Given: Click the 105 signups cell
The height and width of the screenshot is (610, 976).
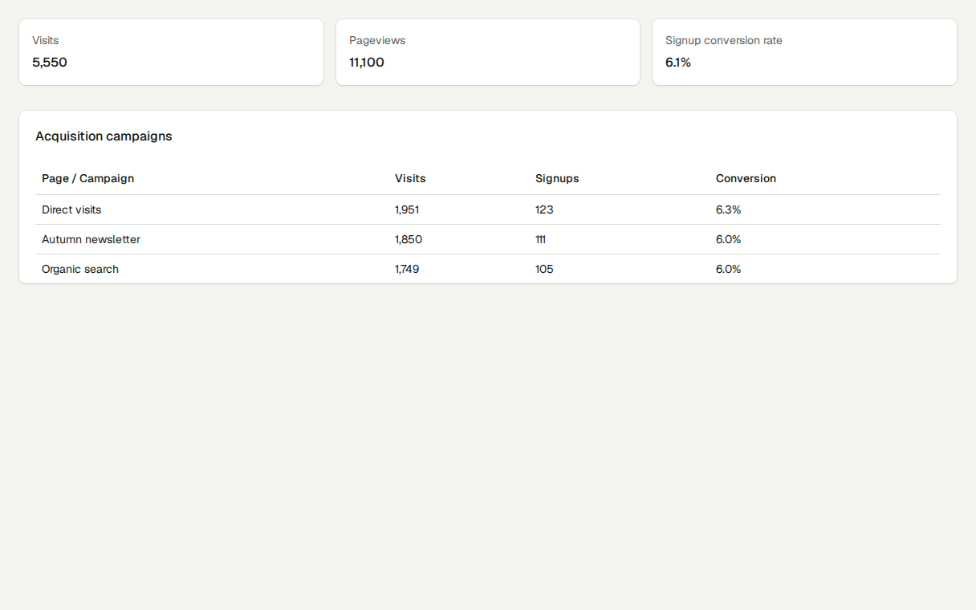Looking at the screenshot, I should click(544, 269).
